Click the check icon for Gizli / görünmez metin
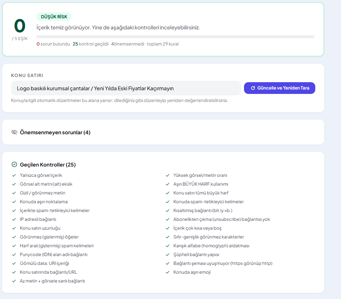The width and height of the screenshot is (341, 299). (x=14, y=193)
